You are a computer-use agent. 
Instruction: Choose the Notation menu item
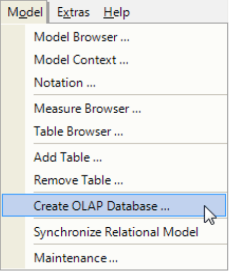click(114, 82)
